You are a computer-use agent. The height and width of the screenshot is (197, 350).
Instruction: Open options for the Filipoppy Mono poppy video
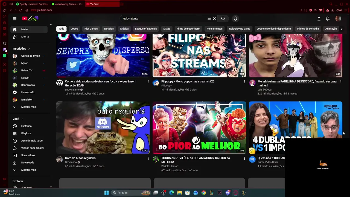click(x=244, y=82)
